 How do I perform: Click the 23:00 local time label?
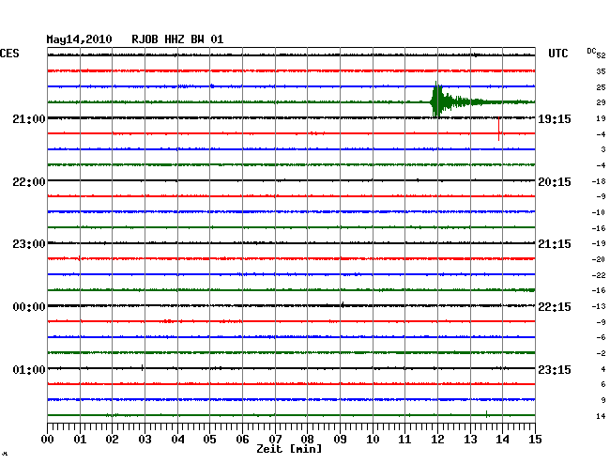(29, 244)
